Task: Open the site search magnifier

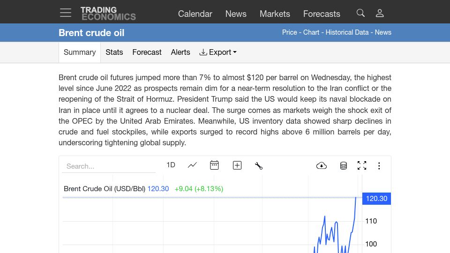Action: (x=360, y=13)
